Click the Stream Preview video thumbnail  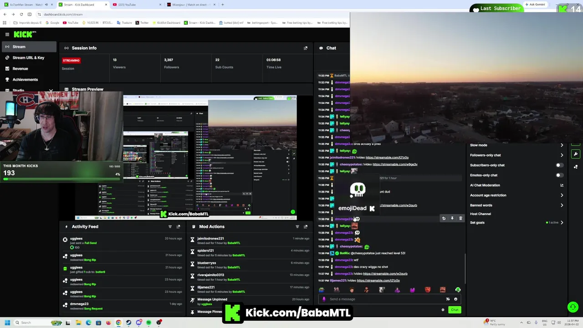click(x=187, y=158)
